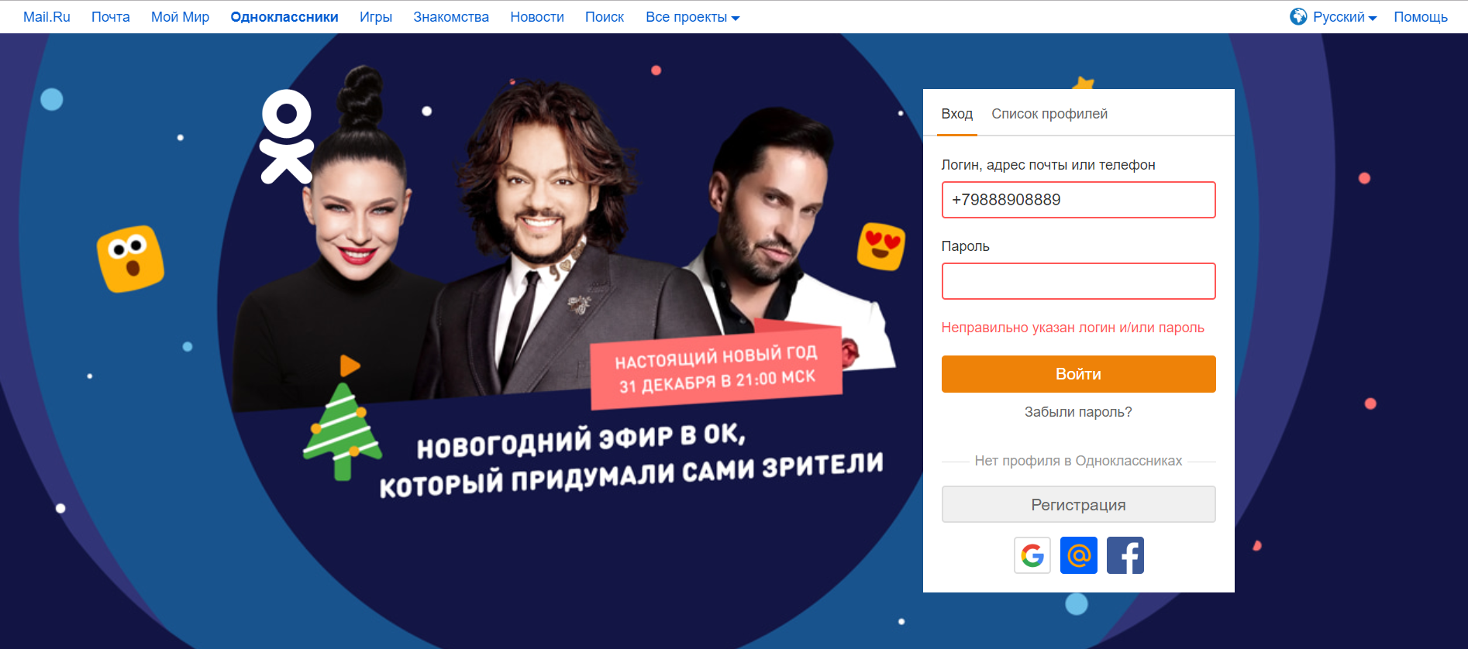Viewport: 1468px width, 649px height.
Task: Click the white OK logo on the banner
Action: tap(287, 136)
